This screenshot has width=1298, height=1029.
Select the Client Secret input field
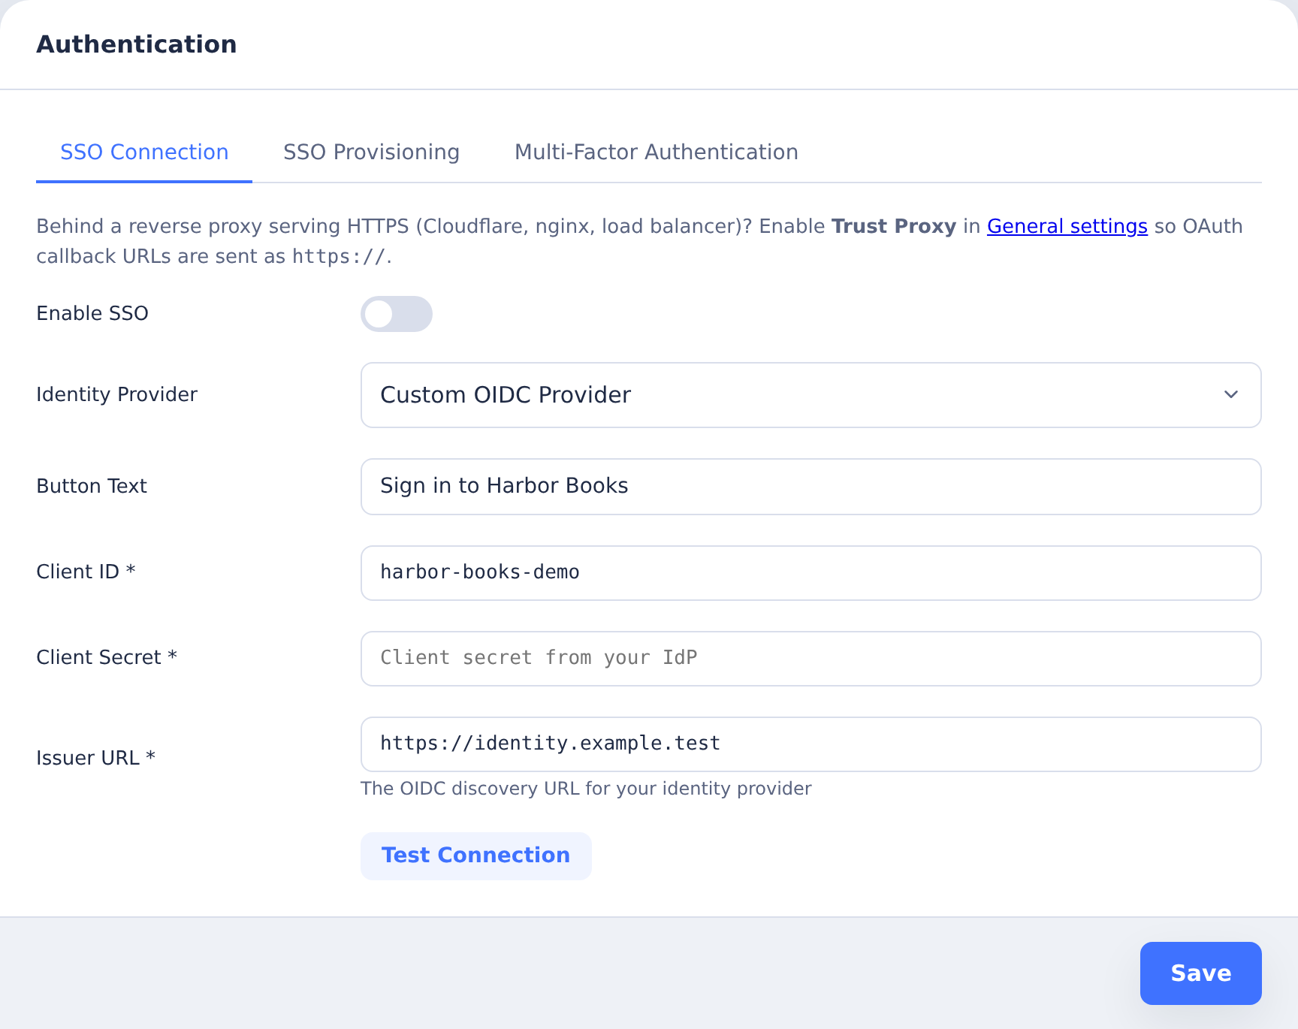[x=810, y=659]
